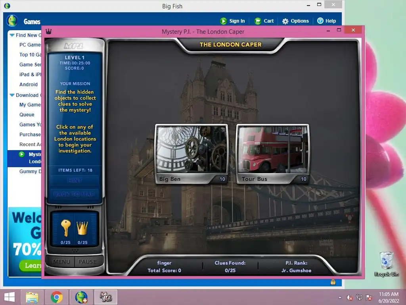Open Recent Activity in sidebar
The width and height of the screenshot is (406, 305).
tap(30, 145)
